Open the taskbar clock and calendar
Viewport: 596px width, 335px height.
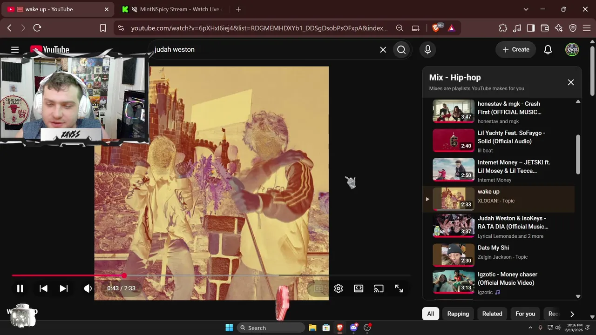(x=575, y=328)
